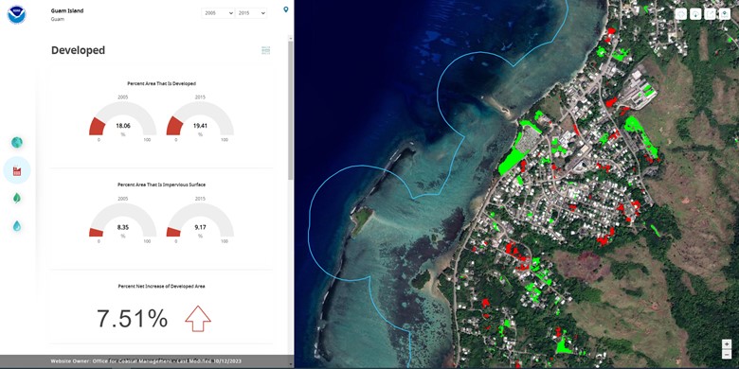
Task: Click 'Percent Area That Is Developed' label
Action: pos(161,83)
